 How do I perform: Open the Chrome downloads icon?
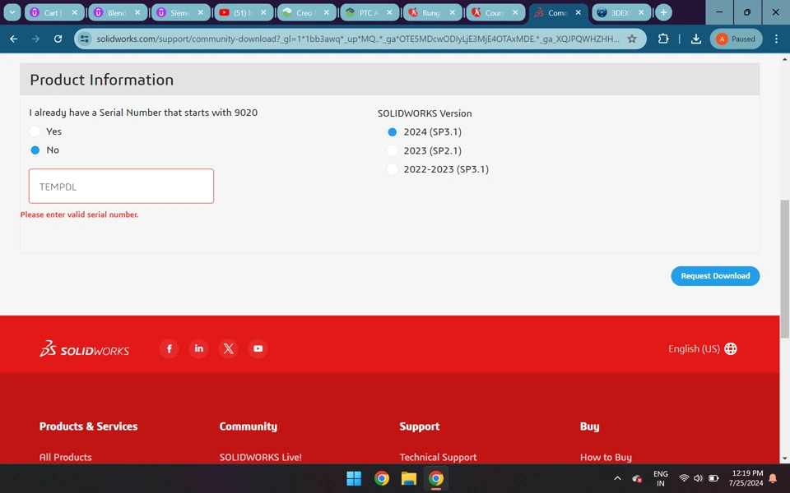point(696,39)
